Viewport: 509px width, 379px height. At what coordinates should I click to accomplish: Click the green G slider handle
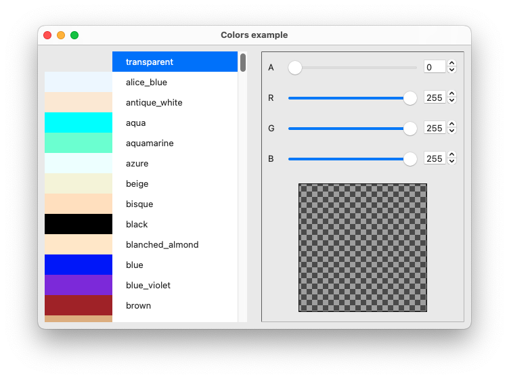click(410, 129)
